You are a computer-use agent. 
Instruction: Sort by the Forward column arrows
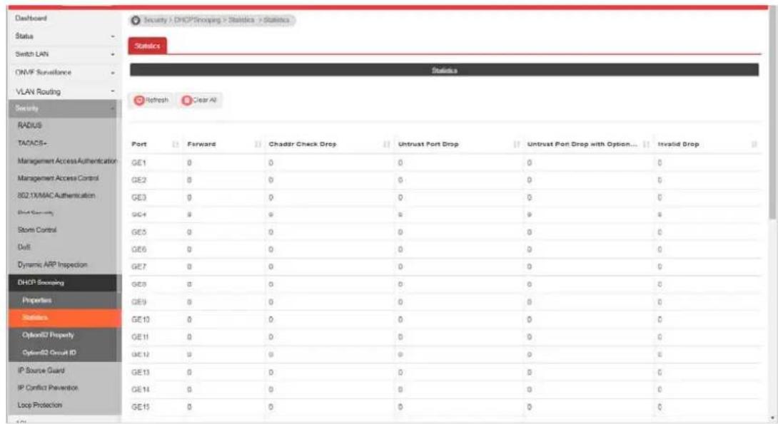[x=258, y=144]
